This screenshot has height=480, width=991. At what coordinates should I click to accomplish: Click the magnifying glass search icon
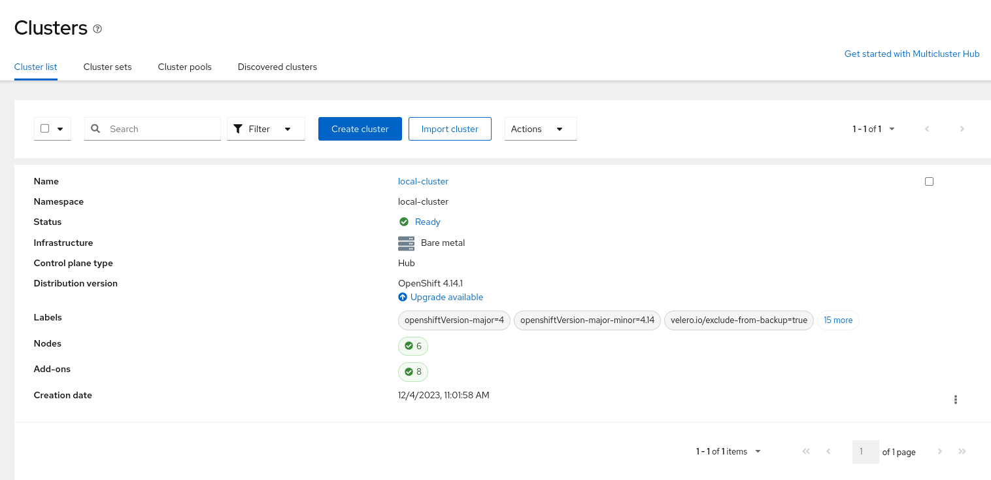[x=95, y=129]
